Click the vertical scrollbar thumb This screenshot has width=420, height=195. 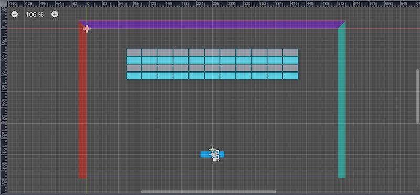coord(417,96)
